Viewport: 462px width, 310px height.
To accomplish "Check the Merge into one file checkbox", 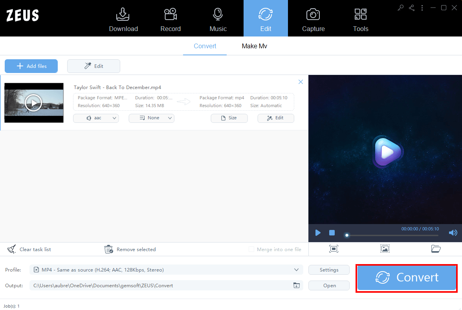I will 251,249.
